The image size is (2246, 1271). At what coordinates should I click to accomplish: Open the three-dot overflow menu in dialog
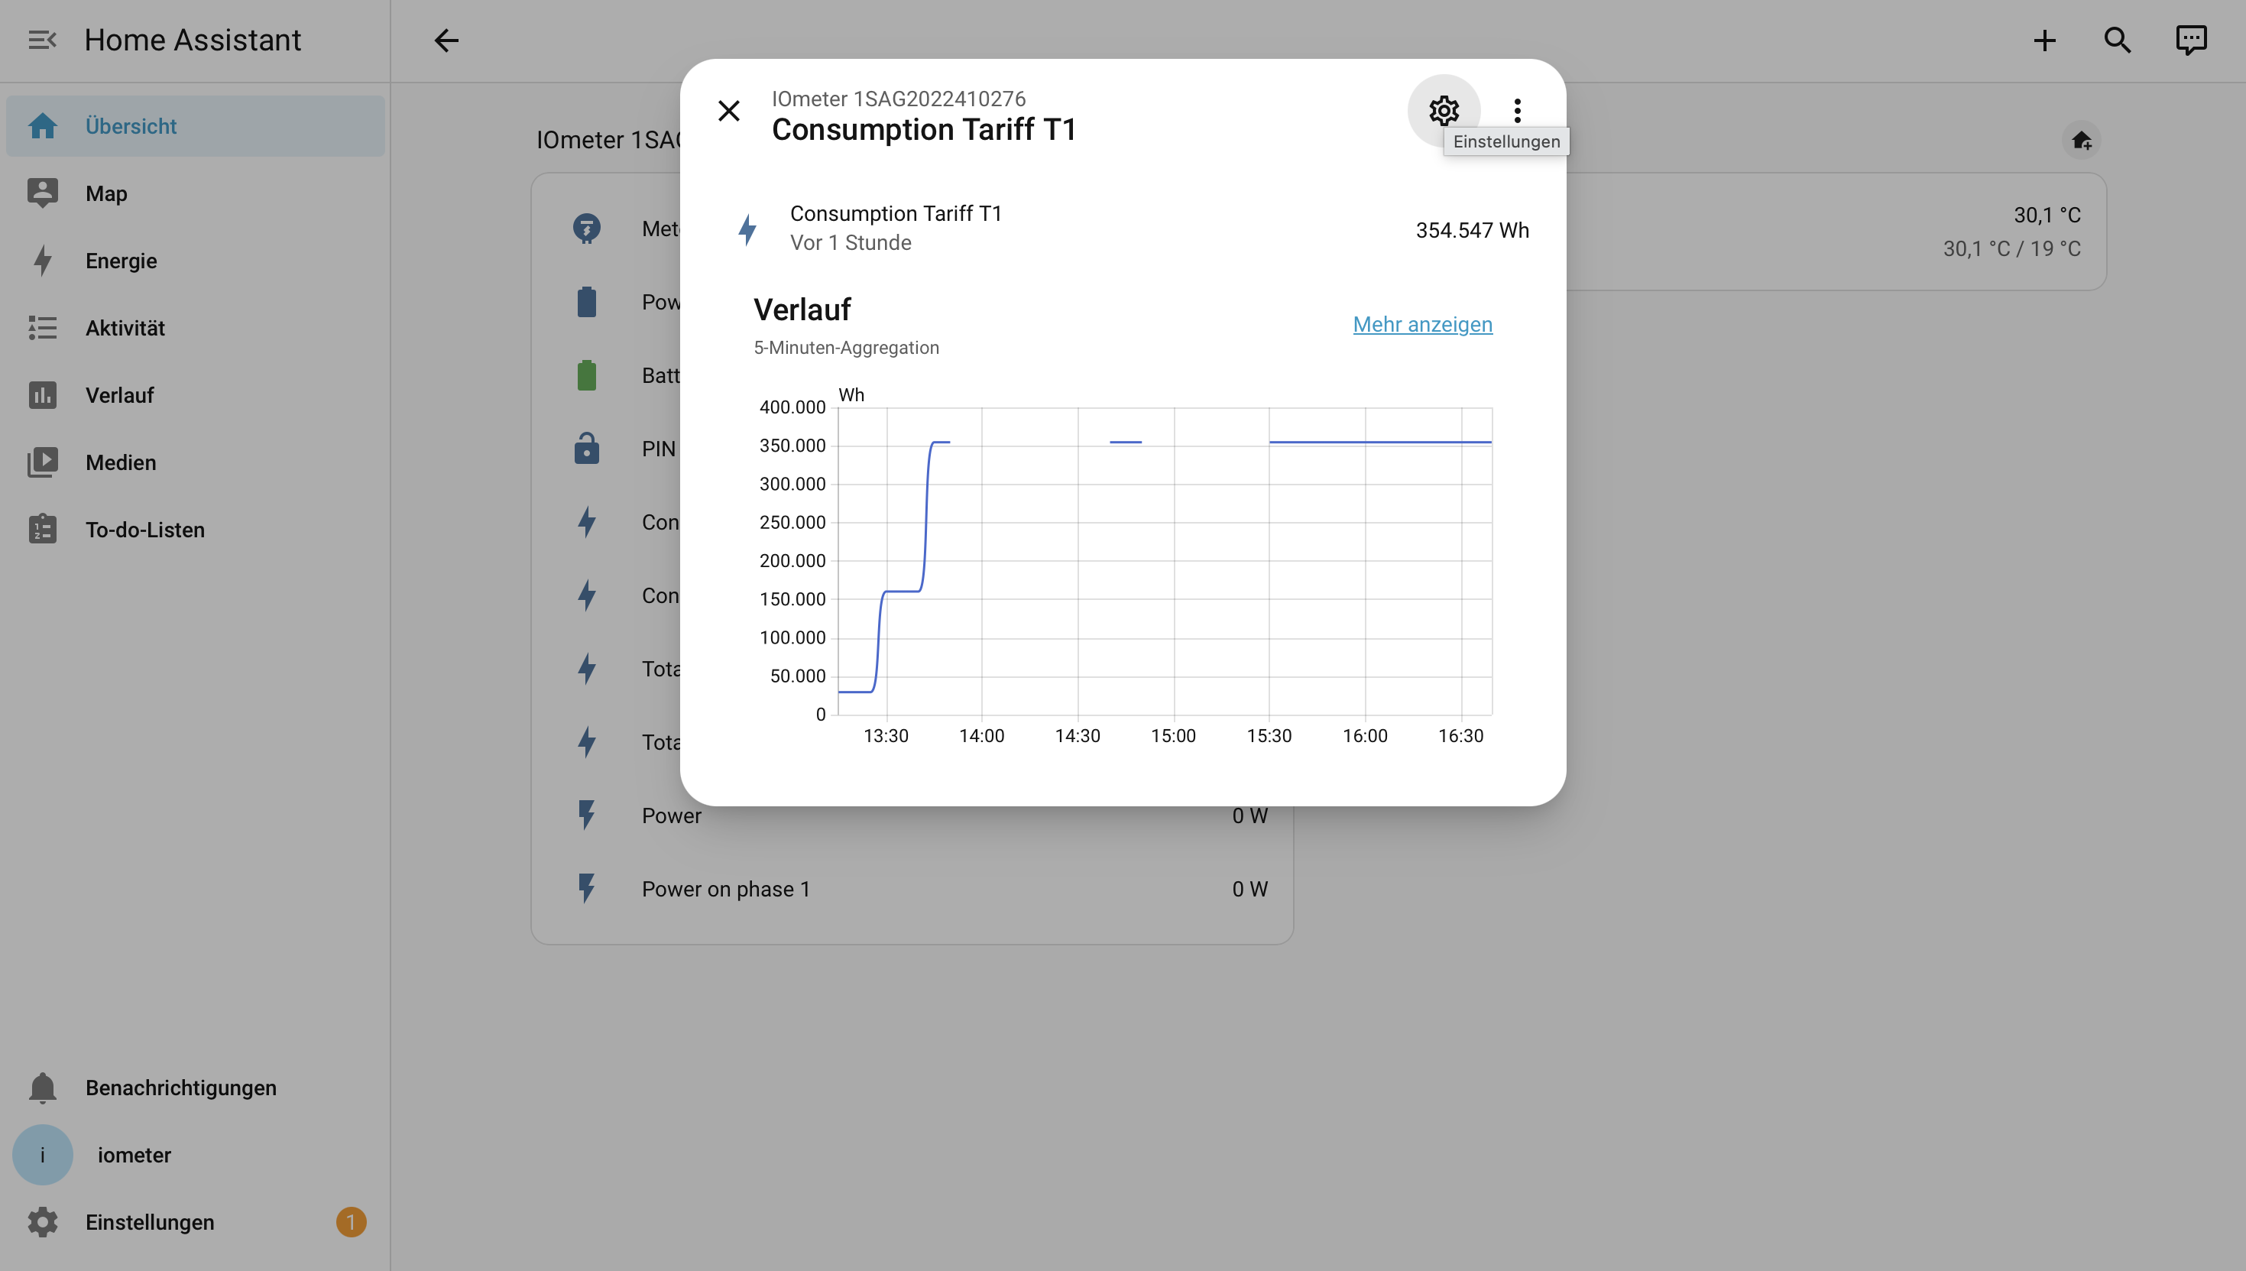pyautogui.click(x=1518, y=111)
